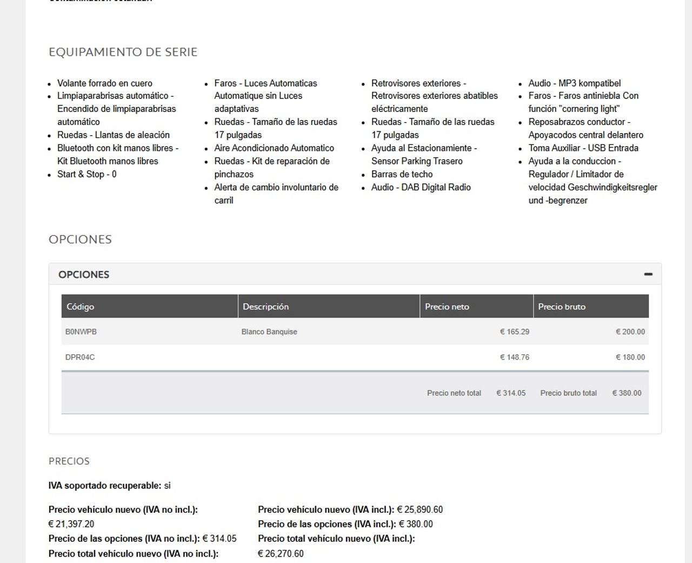Viewport: 692px width, 563px height.
Task: Click the Descripción column header
Action: (329, 307)
